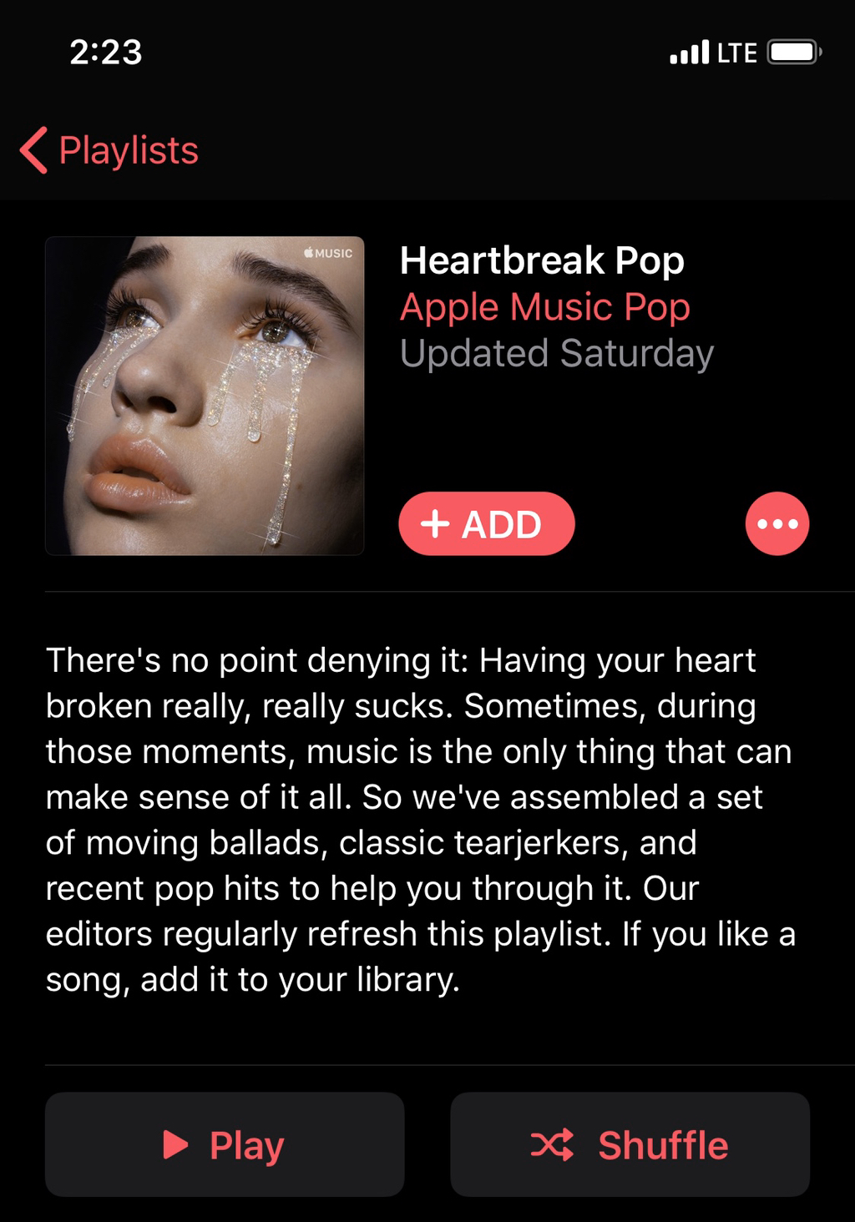
Task: Open Heartbreak Pop album artwork
Action: [205, 396]
